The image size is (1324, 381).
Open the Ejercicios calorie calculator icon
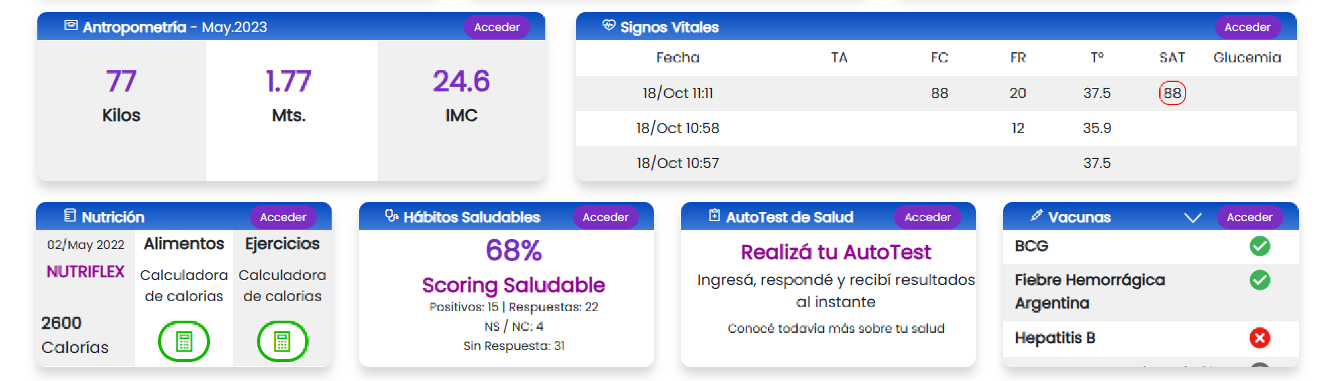[x=282, y=340]
